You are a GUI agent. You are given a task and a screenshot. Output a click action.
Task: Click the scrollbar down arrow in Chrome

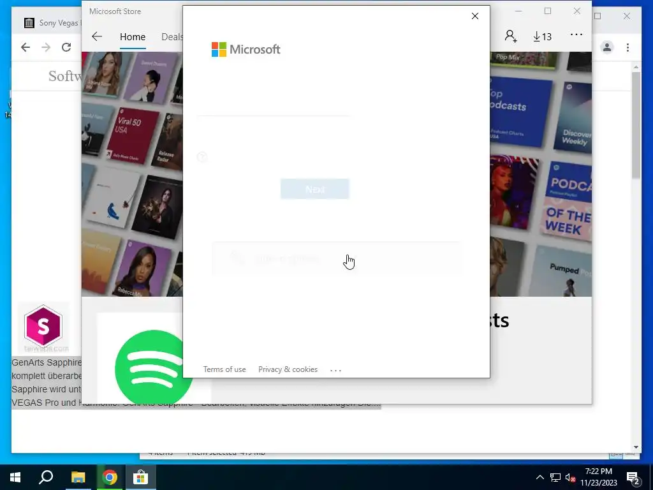click(x=636, y=447)
